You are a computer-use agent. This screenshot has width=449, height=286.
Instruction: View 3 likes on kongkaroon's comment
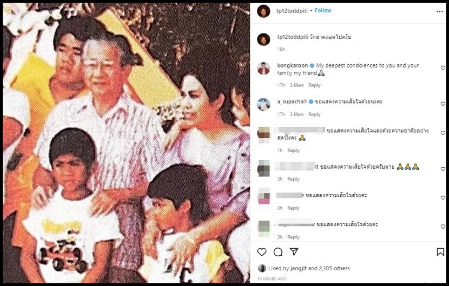point(296,85)
